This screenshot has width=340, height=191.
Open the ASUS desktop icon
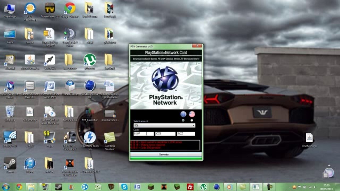pyautogui.click(x=10, y=36)
